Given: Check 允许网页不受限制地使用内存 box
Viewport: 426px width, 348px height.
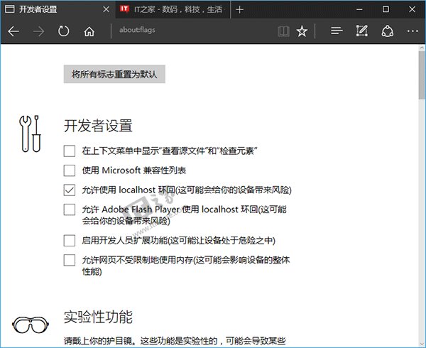Looking at the screenshot, I should pyautogui.click(x=69, y=260).
